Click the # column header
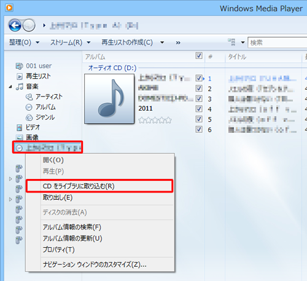 coord(210,57)
